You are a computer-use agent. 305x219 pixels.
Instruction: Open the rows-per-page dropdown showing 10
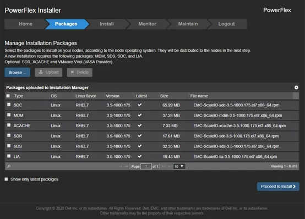179,166
